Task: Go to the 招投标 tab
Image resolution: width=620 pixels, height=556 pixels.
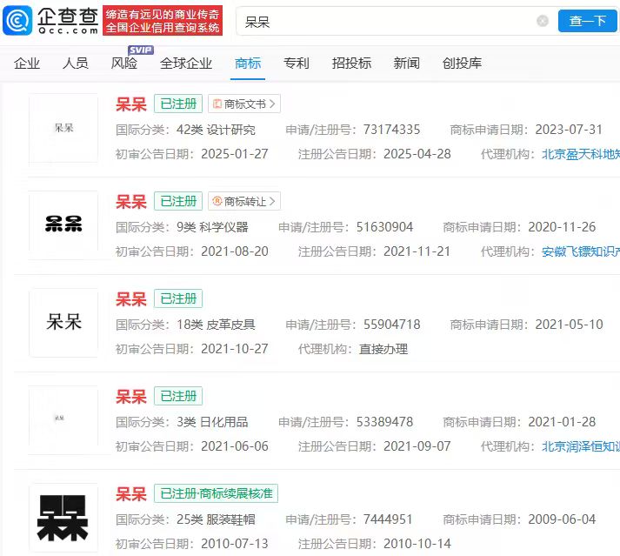Action: 351,64
